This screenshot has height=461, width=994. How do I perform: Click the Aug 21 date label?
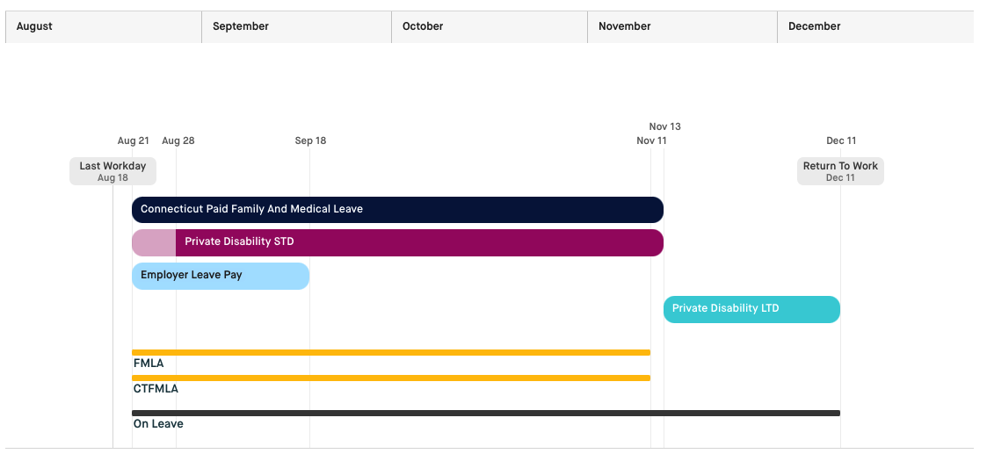click(134, 140)
